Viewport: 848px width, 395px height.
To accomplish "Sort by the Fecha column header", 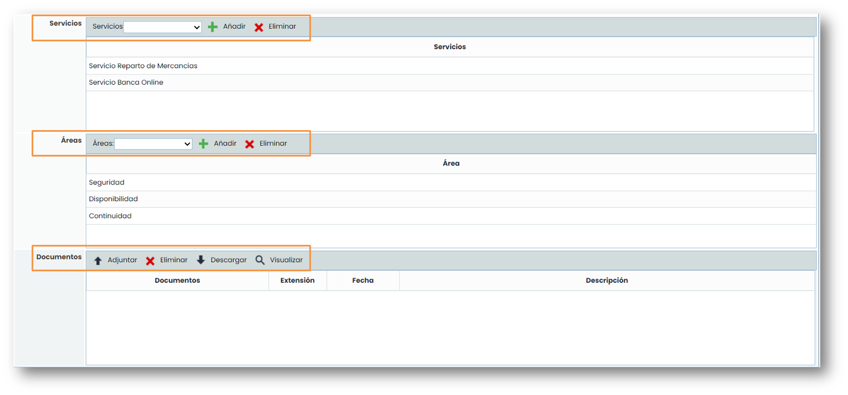I will 363,281.
